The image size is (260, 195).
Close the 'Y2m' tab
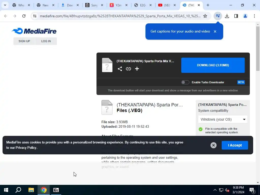coord(126,5)
